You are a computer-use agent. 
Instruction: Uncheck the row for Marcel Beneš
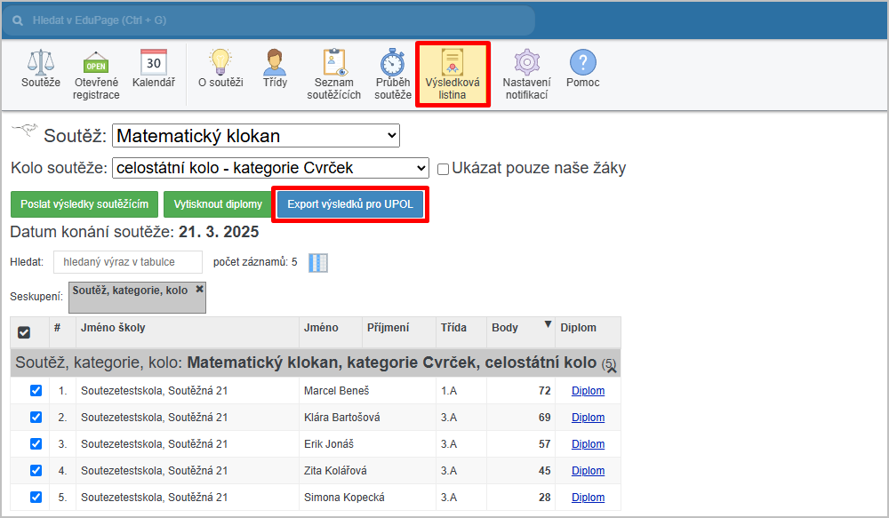(x=36, y=391)
